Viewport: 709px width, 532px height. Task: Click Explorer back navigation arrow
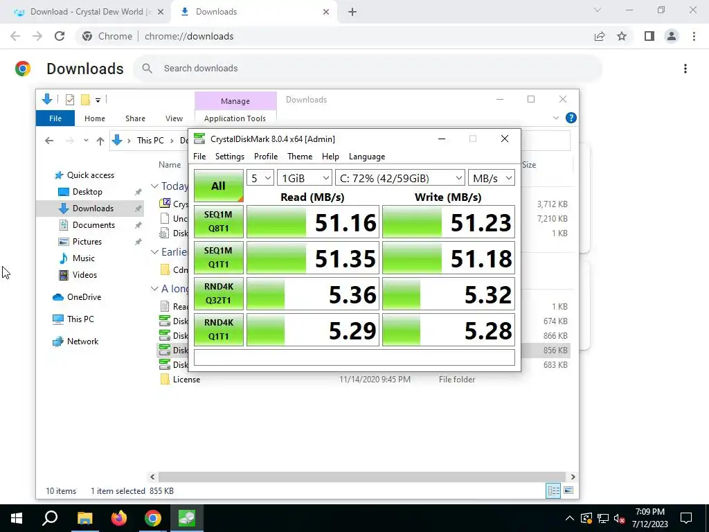(x=49, y=141)
